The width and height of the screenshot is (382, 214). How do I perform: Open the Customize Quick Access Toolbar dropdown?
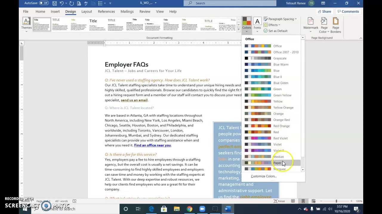[x=110, y=3]
